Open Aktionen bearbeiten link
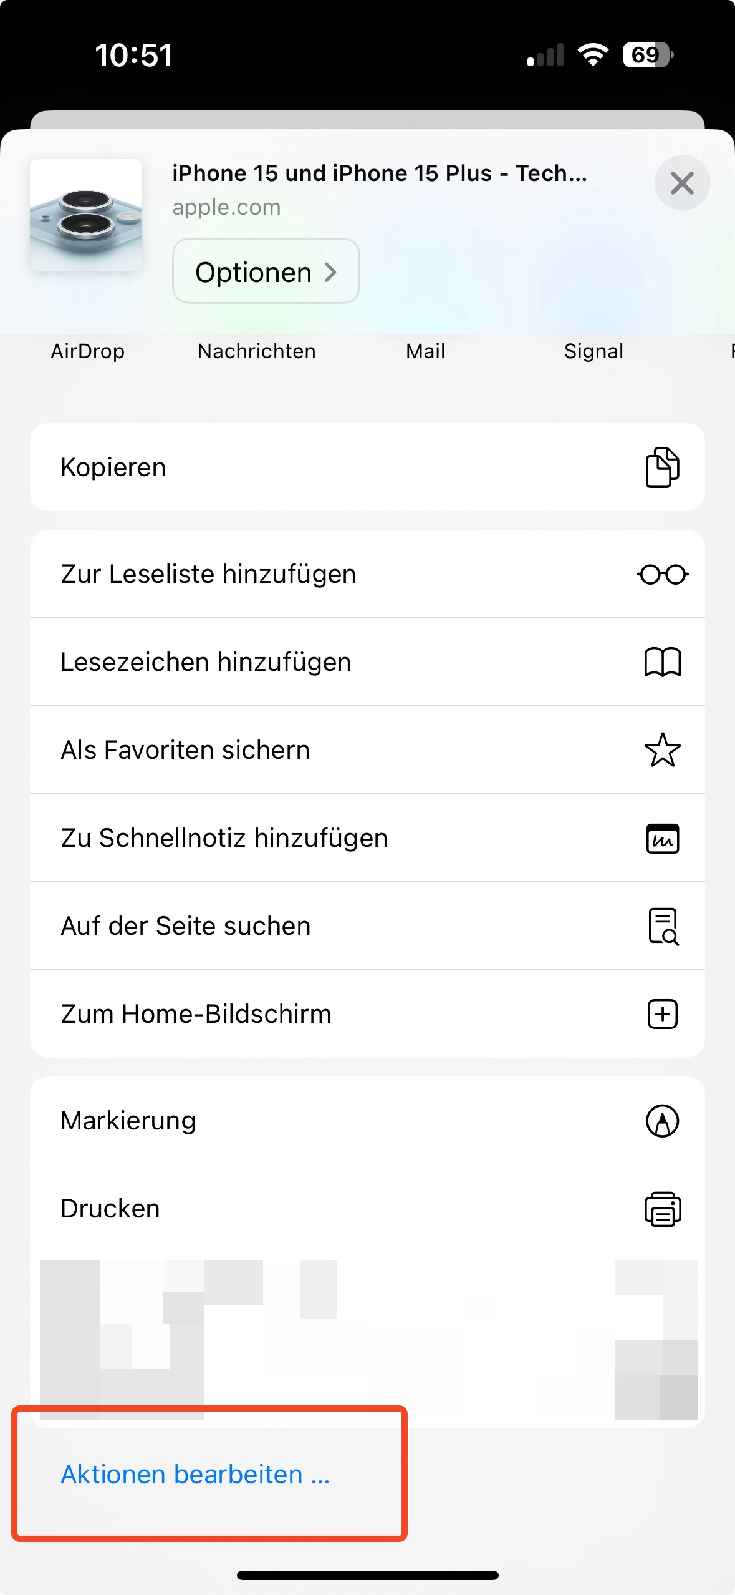Viewport: 735px width, 1595px height. (195, 1475)
